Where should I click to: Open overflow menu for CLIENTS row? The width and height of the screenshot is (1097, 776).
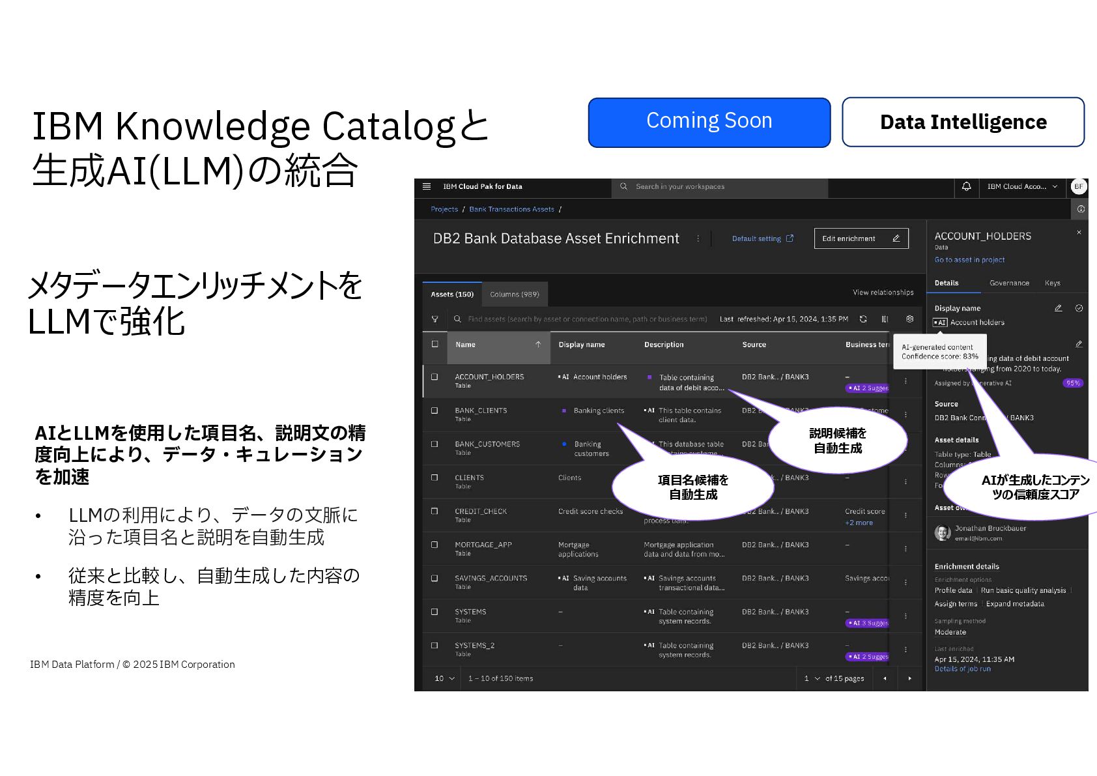pyautogui.click(x=905, y=482)
